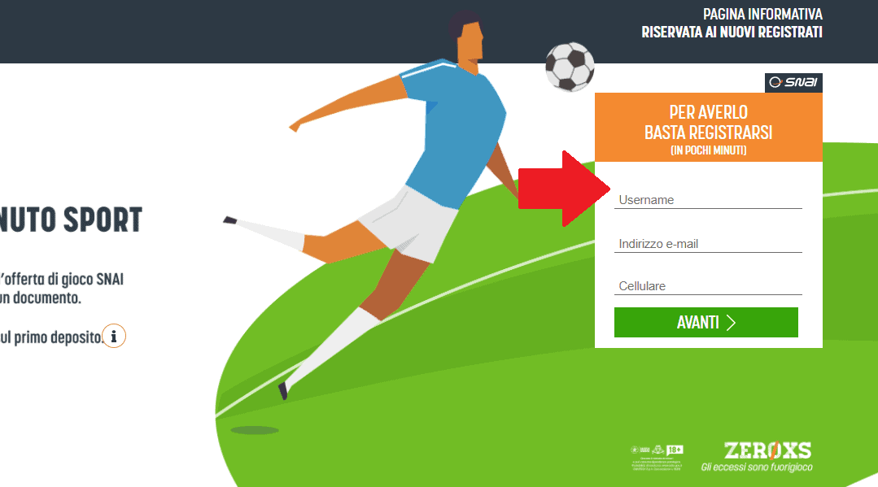Click the red arrow pointing to the form
The width and height of the screenshot is (878, 487).
564,189
